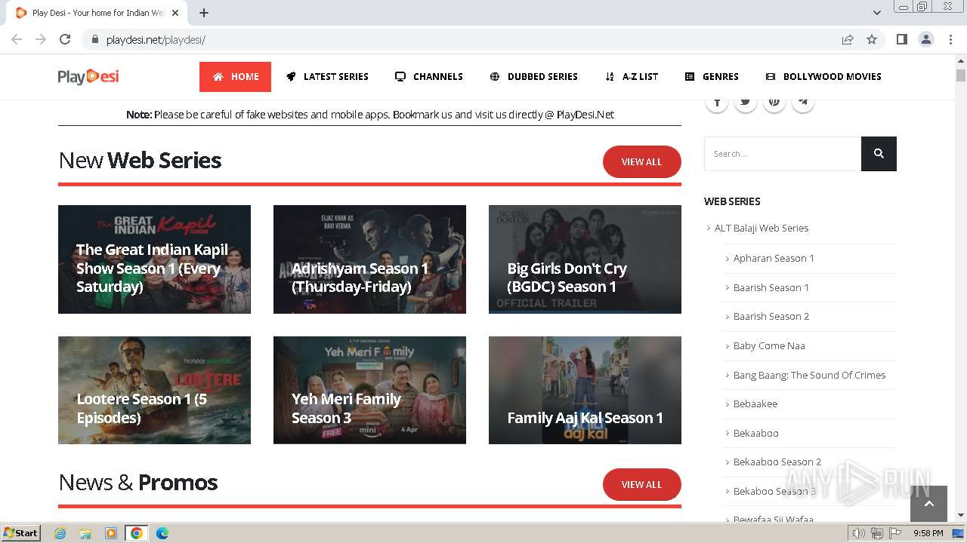Open Family Aaj Kal Season 1 card
The width and height of the screenshot is (967, 543).
[585, 390]
